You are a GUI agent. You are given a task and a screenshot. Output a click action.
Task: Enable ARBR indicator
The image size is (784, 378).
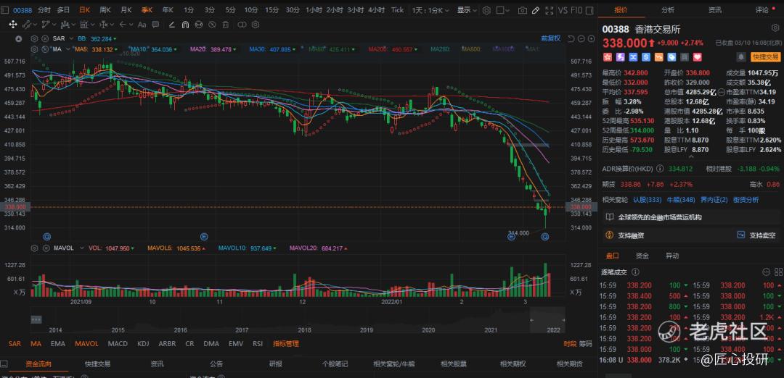pos(167,343)
